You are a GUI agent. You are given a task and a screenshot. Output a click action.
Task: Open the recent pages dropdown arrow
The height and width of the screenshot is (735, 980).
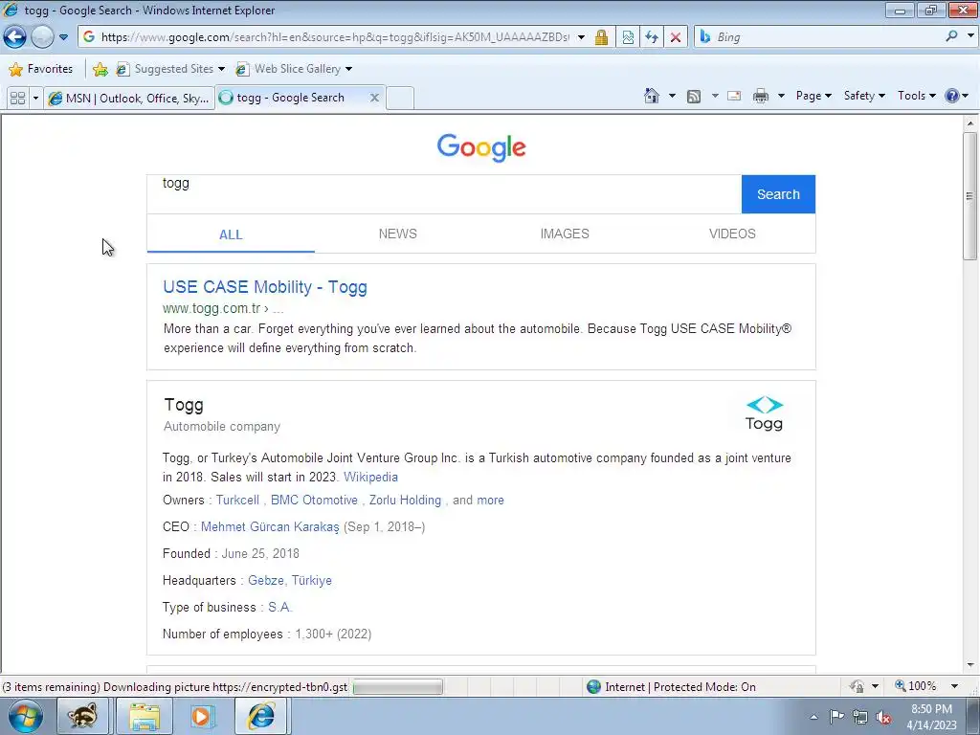tap(64, 37)
